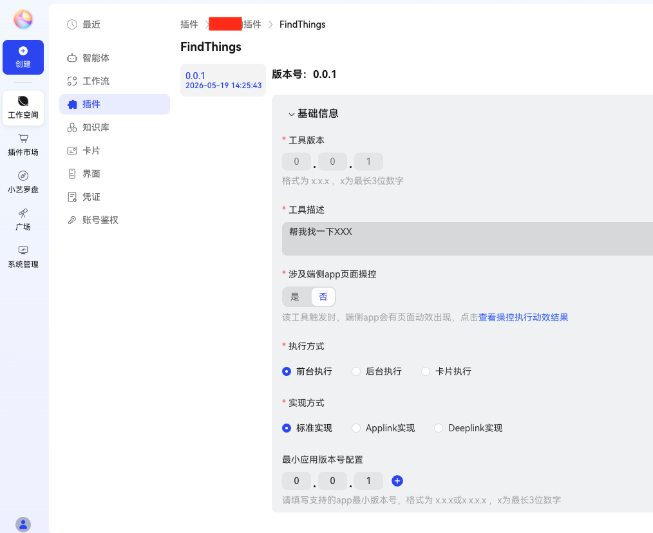The width and height of the screenshot is (653, 533).
Task: Open 界面 interface menu item
Action: [115, 174]
